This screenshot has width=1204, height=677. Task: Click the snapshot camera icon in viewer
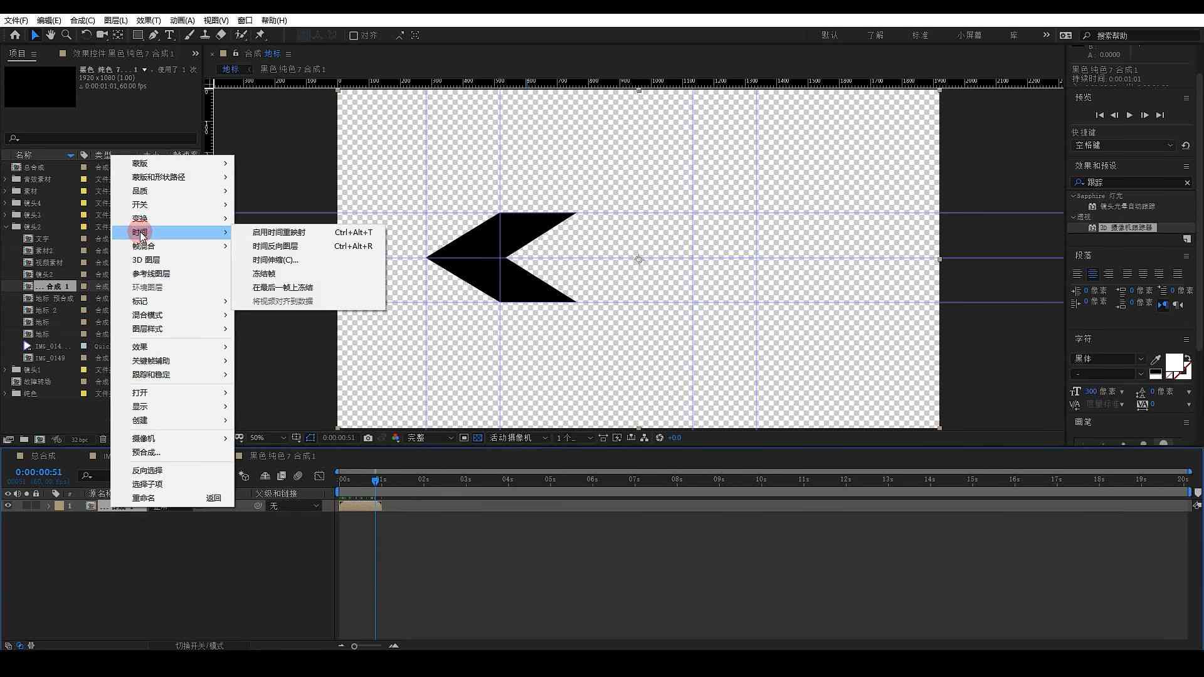368,438
